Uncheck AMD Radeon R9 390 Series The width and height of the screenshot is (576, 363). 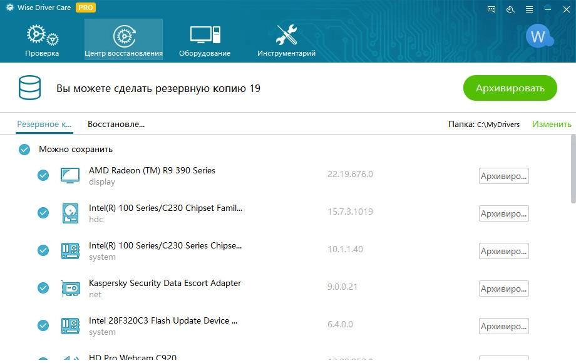(43, 175)
